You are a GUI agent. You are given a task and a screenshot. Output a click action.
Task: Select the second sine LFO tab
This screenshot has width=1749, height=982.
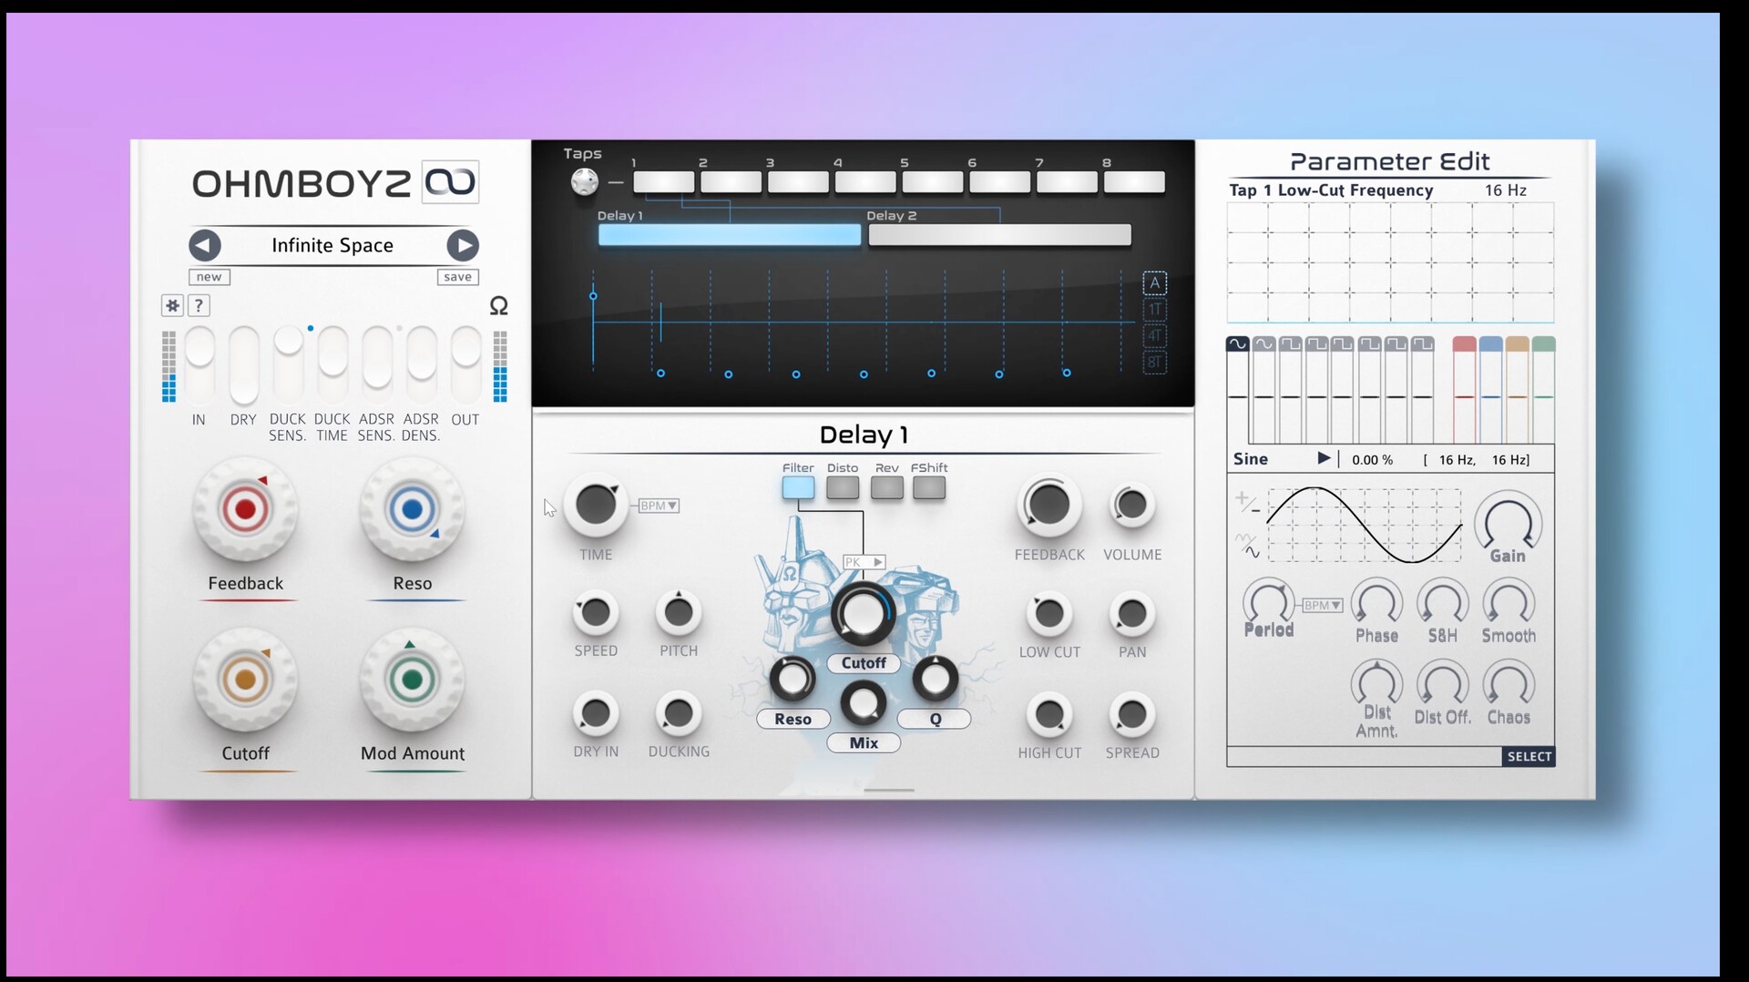1263,344
